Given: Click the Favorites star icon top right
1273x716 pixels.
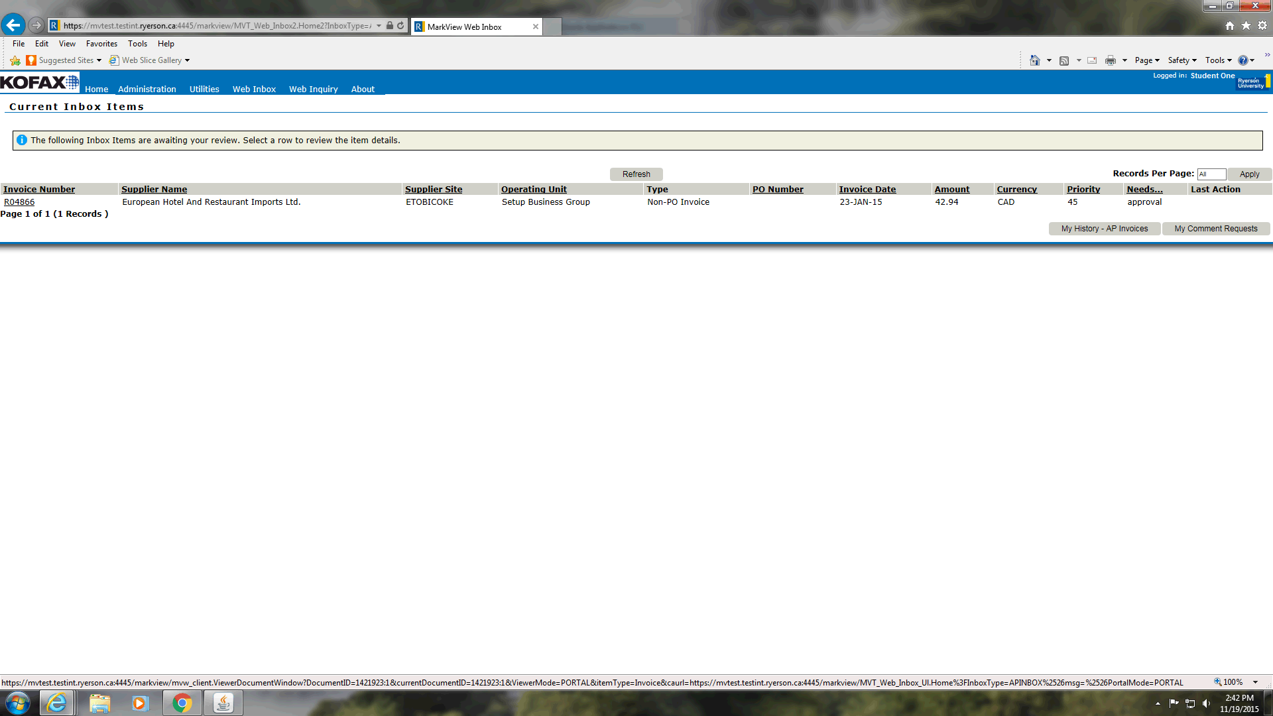Looking at the screenshot, I should [x=1246, y=25].
